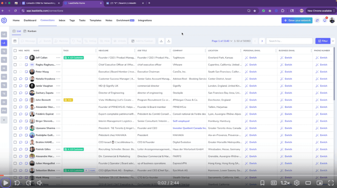Enrich business email for Peter Maag
The width and height of the screenshot is (337, 188).
tap(286, 72)
